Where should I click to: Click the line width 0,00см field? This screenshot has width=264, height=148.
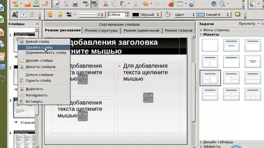click(x=116, y=15)
